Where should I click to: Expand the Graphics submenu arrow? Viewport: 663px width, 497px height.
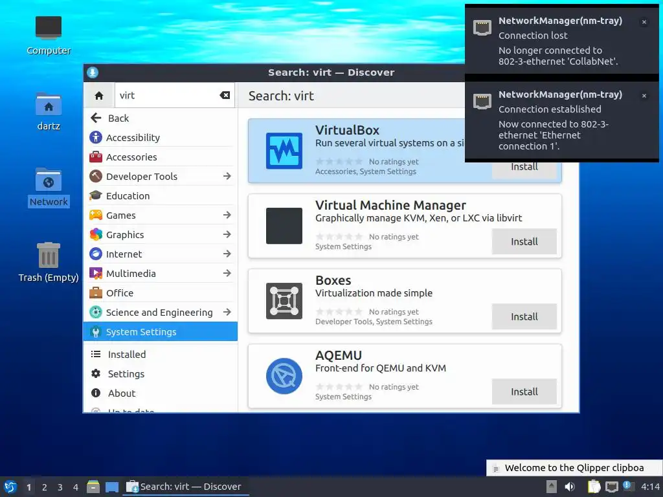pyautogui.click(x=227, y=234)
